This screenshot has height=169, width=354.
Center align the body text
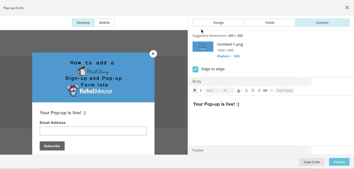[x=253, y=90]
